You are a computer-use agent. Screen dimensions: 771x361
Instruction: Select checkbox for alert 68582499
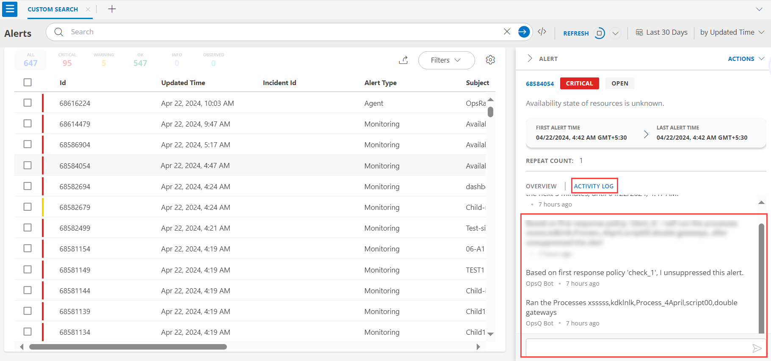click(x=28, y=227)
